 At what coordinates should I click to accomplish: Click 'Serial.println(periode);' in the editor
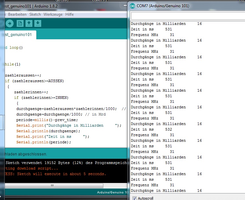click(x=44, y=142)
